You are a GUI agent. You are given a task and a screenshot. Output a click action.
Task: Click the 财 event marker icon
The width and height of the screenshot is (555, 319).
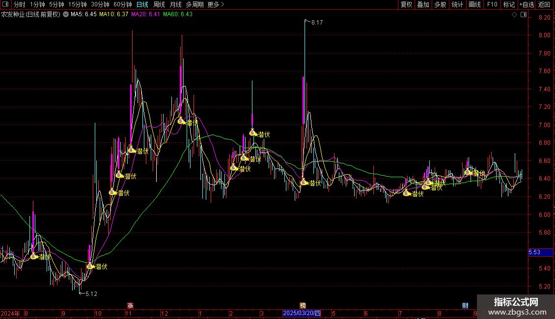[x=465, y=305]
